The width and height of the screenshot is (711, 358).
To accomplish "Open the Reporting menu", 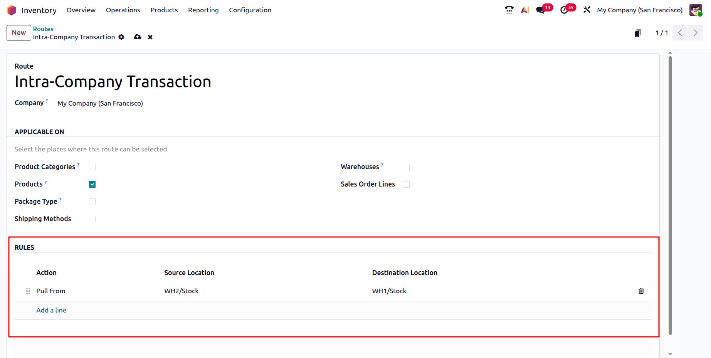I will click(x=203, y=10).
